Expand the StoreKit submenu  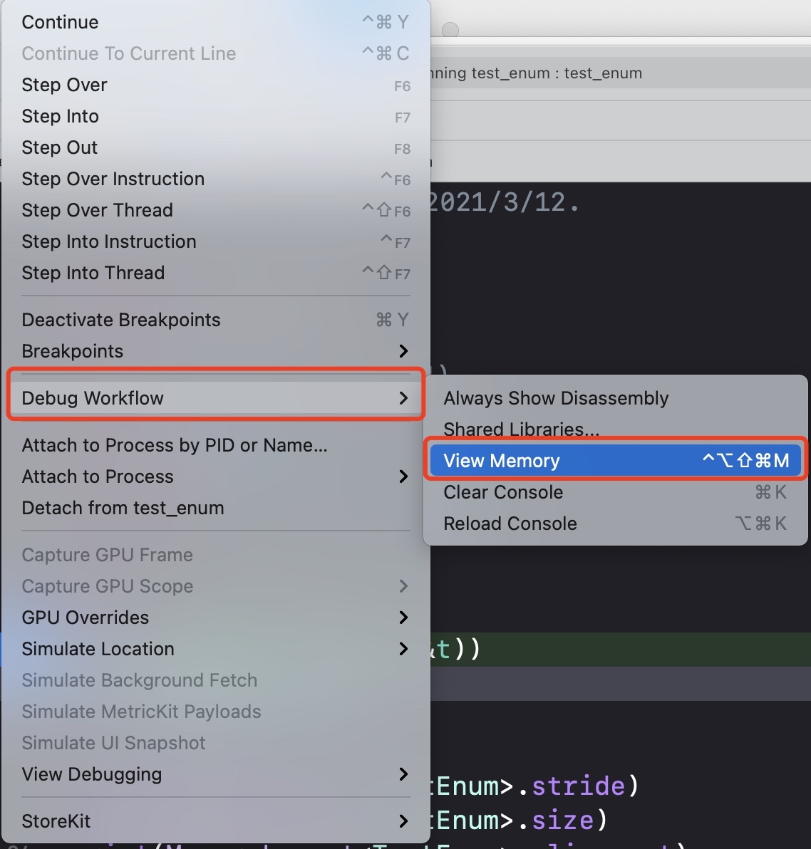[216, 821]
